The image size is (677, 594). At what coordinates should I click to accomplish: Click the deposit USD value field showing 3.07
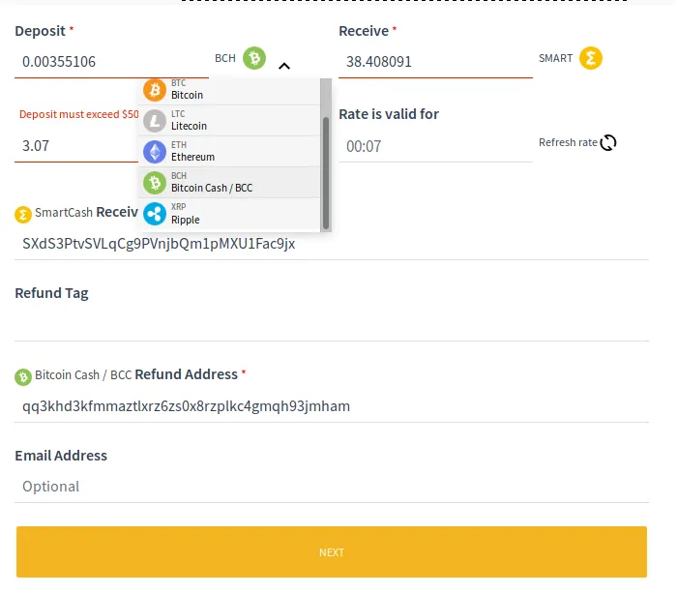pyautogui.click(x=76, y=146)
